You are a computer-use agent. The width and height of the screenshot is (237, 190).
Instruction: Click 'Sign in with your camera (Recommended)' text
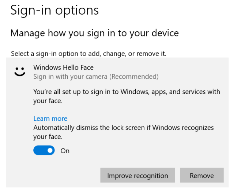96,77
